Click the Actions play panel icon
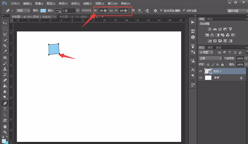 [193, 22]
